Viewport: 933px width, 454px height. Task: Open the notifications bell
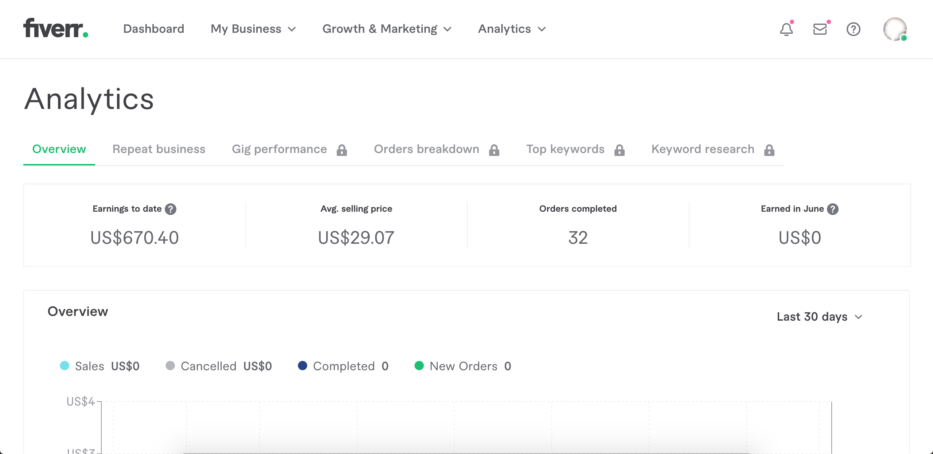(786, 29)
